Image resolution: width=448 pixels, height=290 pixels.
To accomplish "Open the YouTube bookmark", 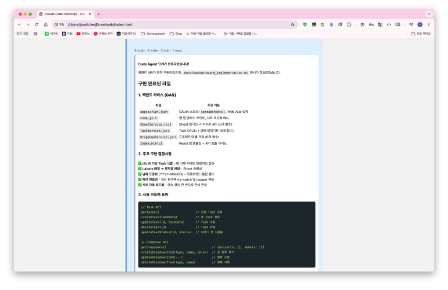I will (84, 34).
